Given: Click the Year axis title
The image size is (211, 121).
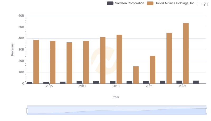Looking at the screenshot, I should [116, 97].
